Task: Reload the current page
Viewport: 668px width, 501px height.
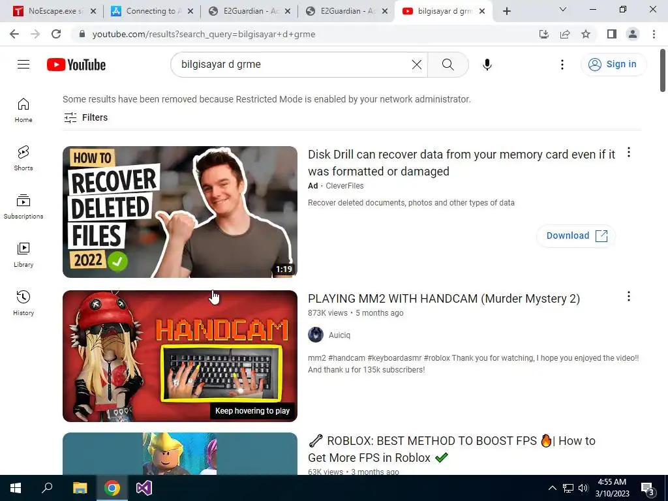Action: [x=56, y=34]
